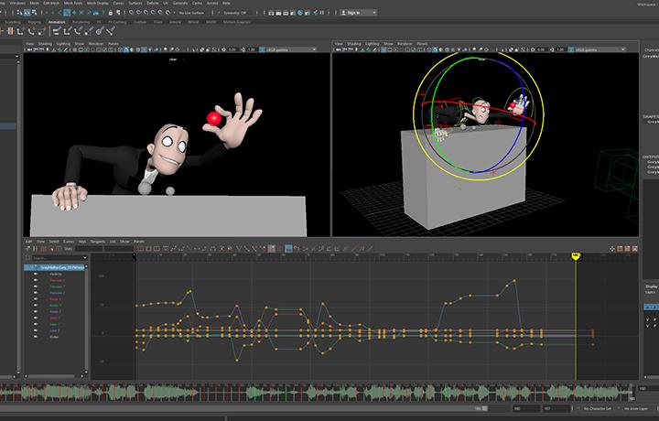Click No Live Surface field
The height and width of the screenshot is (421, 659).
pyautogui.click(x=191, y=13)
